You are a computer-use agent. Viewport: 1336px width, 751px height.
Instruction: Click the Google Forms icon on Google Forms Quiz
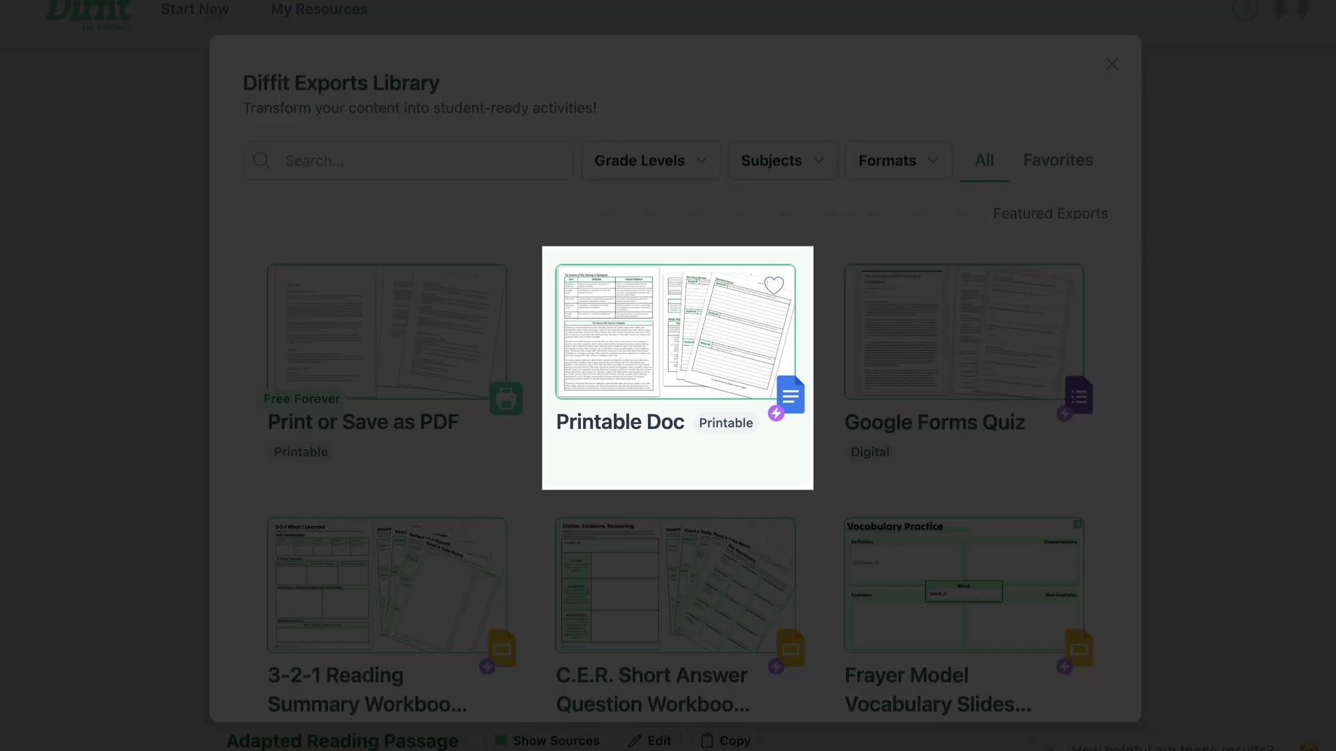pos(1079,396)
